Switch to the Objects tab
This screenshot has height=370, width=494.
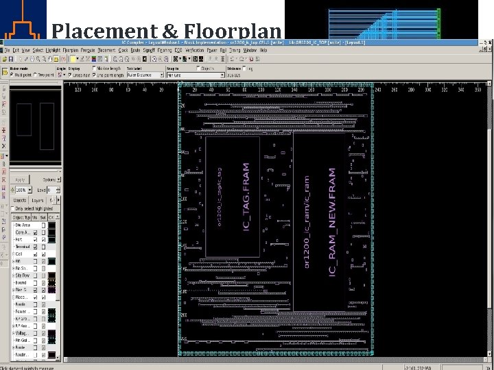pos(19,200)
